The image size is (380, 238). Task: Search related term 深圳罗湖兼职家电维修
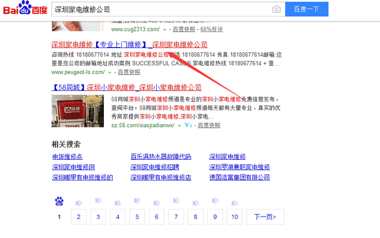tap(239, 167)
